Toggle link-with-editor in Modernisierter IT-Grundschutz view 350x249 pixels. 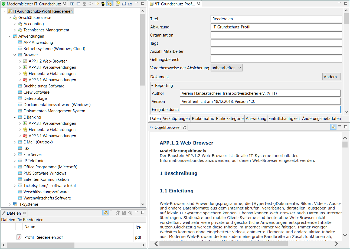[x=110, y=4]
